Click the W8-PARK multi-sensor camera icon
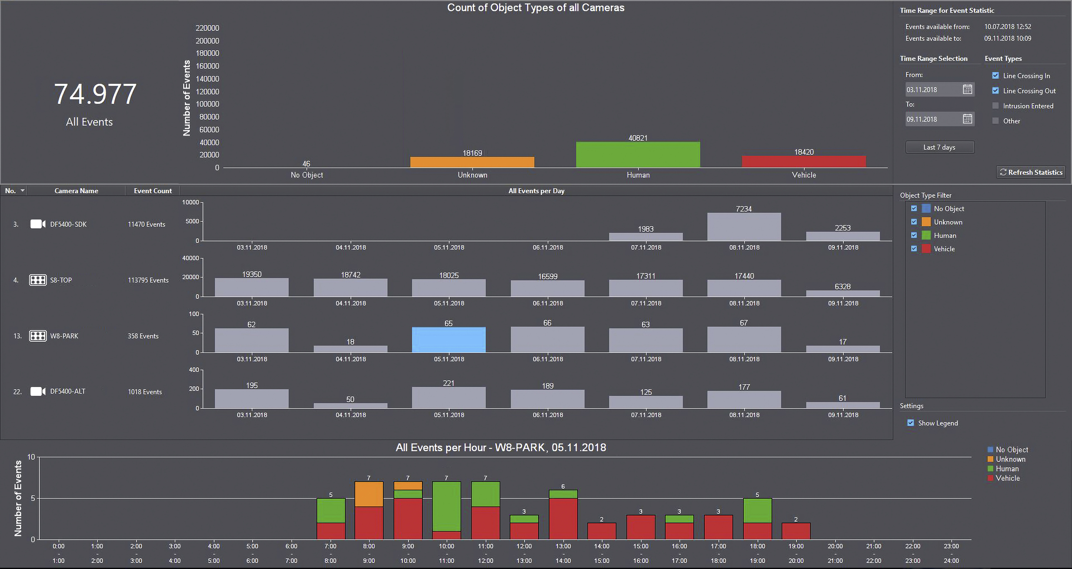1072x569 pixels. (38, 336)
